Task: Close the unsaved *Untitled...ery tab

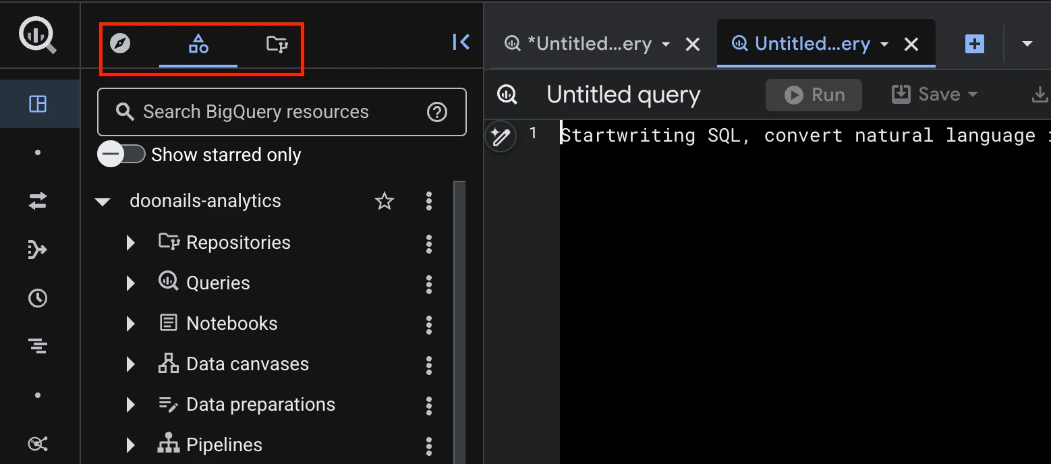Action: click(x=693, y=45)
